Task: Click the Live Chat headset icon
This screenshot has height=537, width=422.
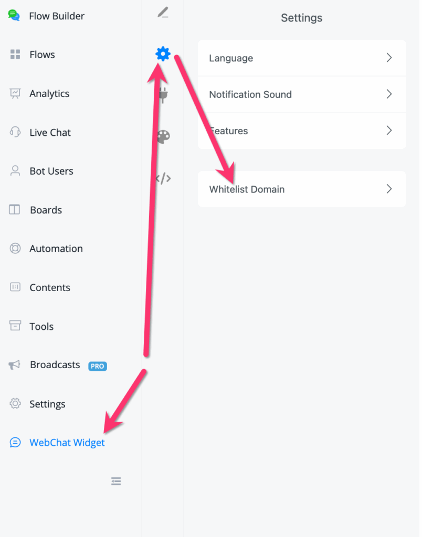Action: [15, 132]
